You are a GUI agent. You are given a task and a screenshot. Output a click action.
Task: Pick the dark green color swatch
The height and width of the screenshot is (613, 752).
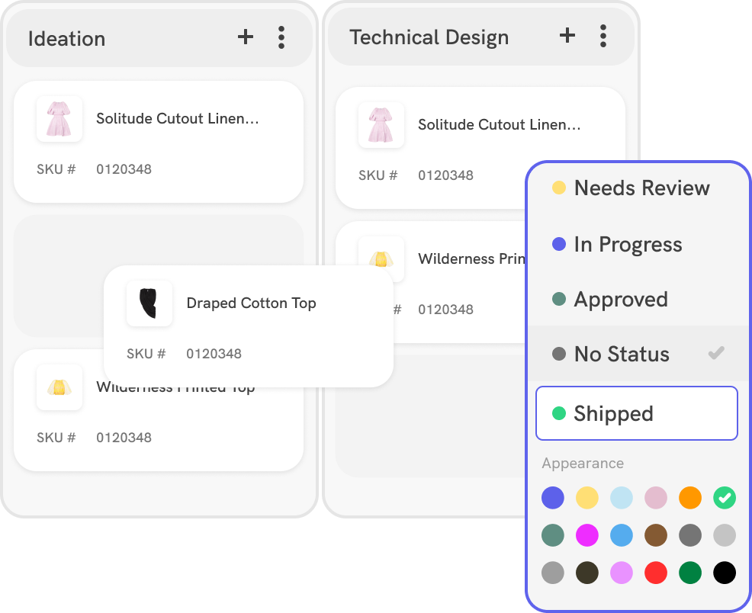(690, 573)
